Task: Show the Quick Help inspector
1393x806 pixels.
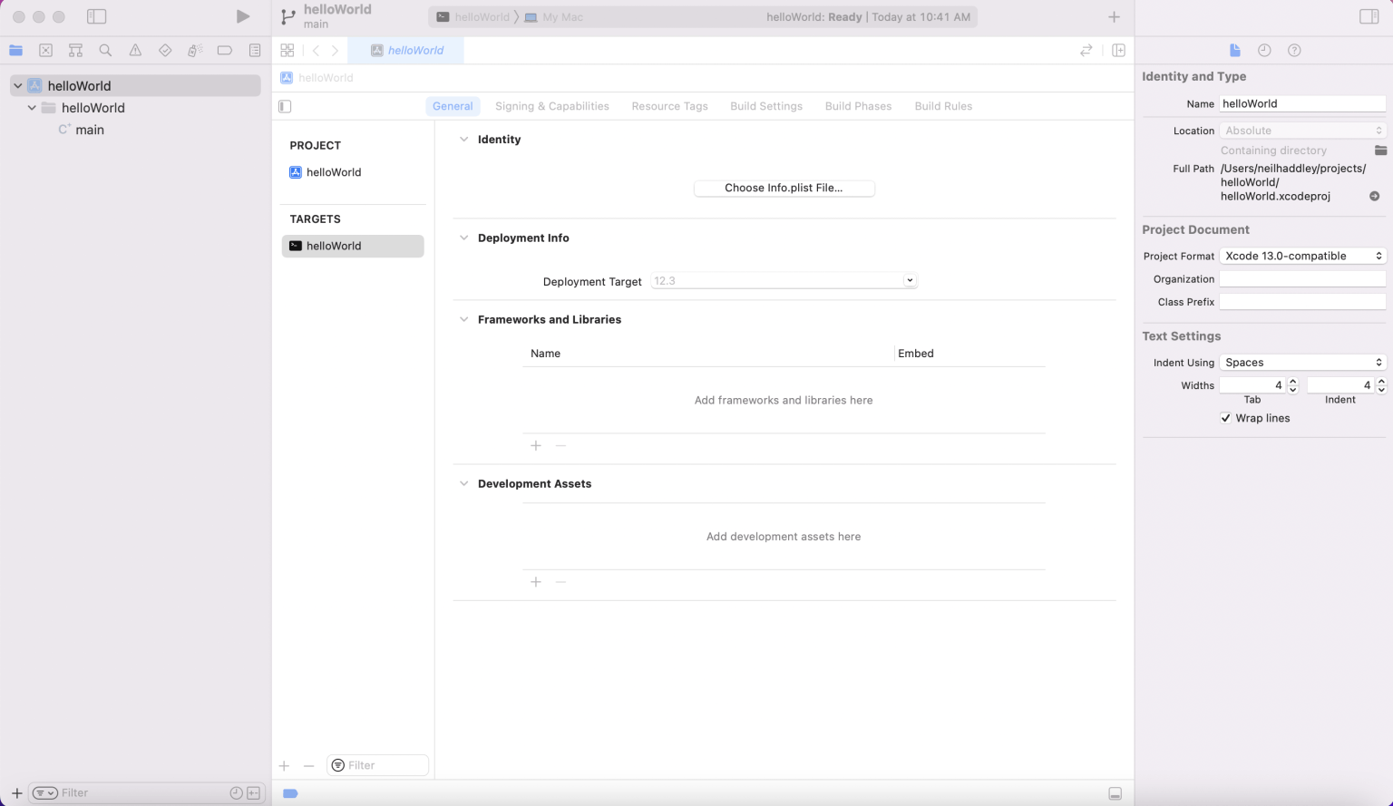Action: coord(1294,51)
